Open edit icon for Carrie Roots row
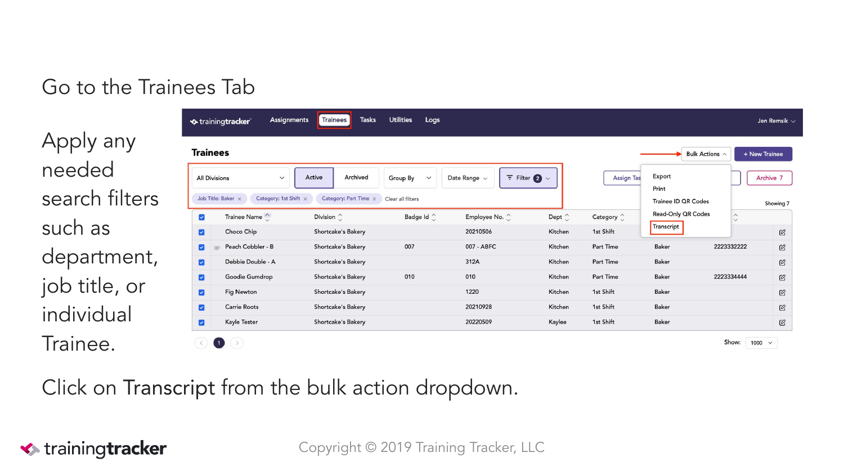This screenshot has width=844, height=475. (782, 308)
